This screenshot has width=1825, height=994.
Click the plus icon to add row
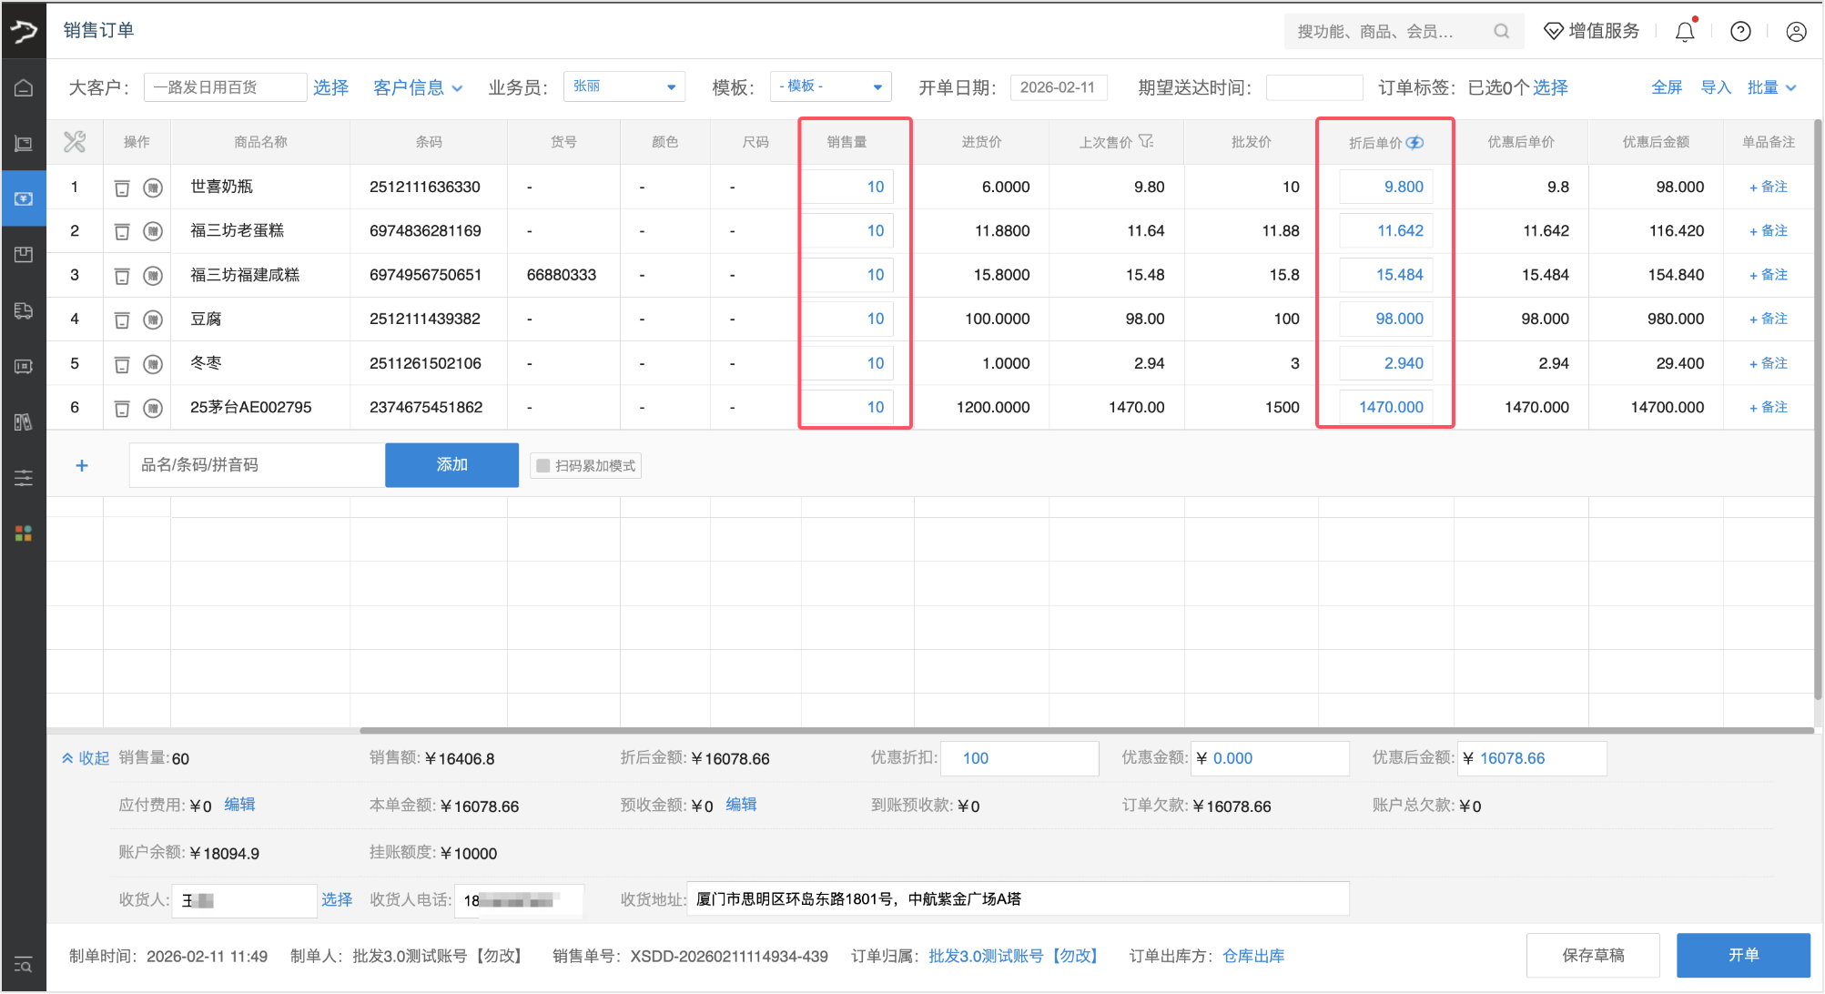(82, 466)
